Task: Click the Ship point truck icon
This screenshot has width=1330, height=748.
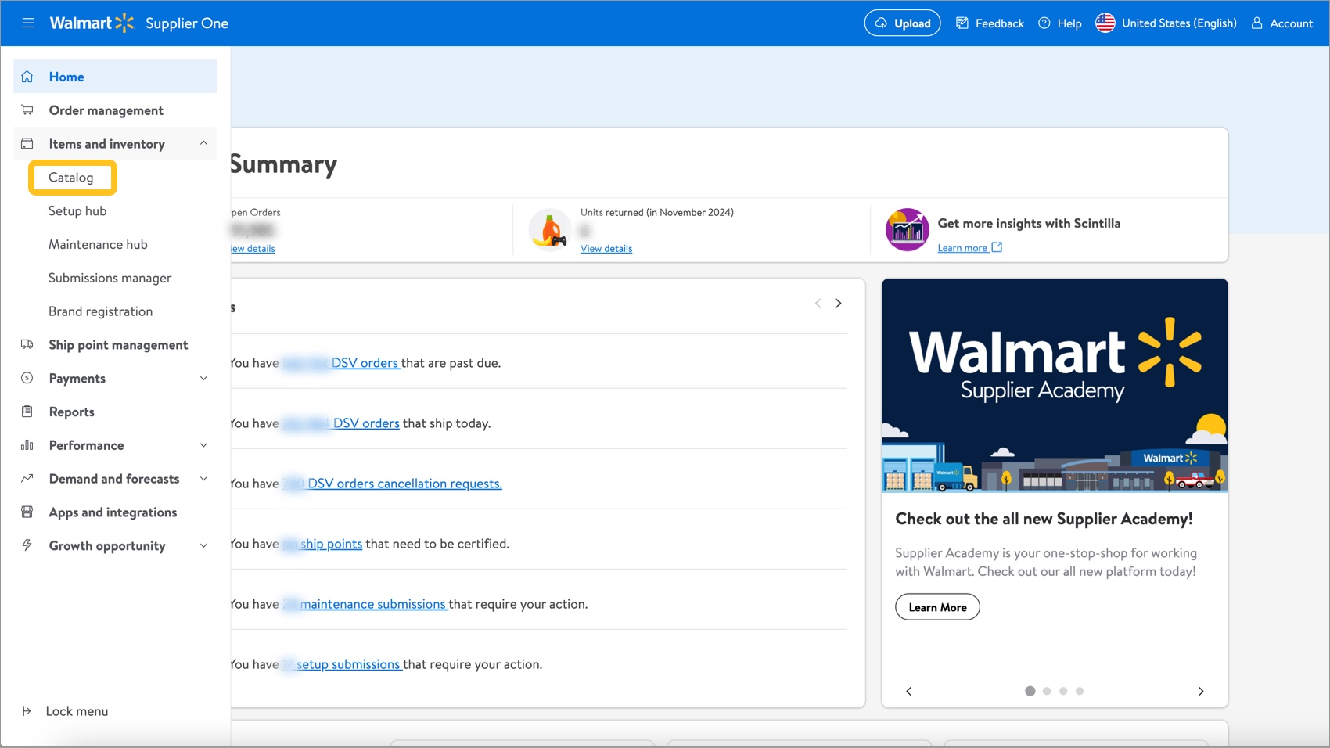Action: (27, 344)
